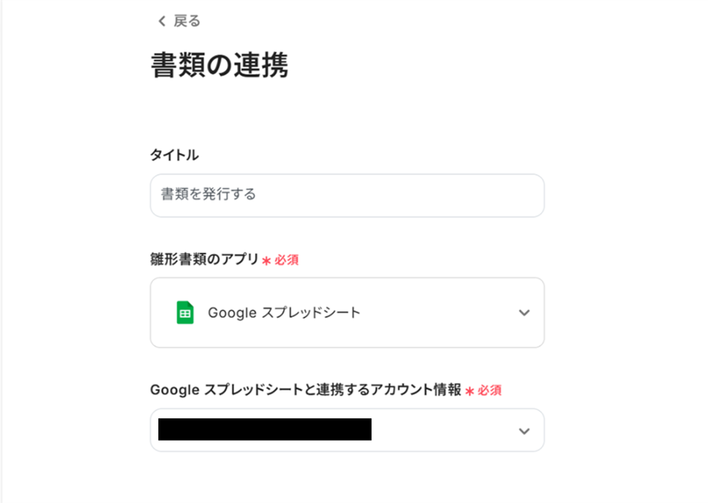Select the Google スプレッドシート option text
Screen dimensions: 708x503
coord(284,313)
